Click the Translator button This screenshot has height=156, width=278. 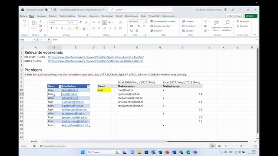click(x=242, y=26)
